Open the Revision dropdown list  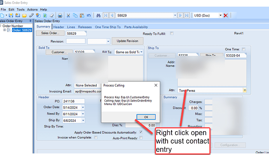[108, 41]
